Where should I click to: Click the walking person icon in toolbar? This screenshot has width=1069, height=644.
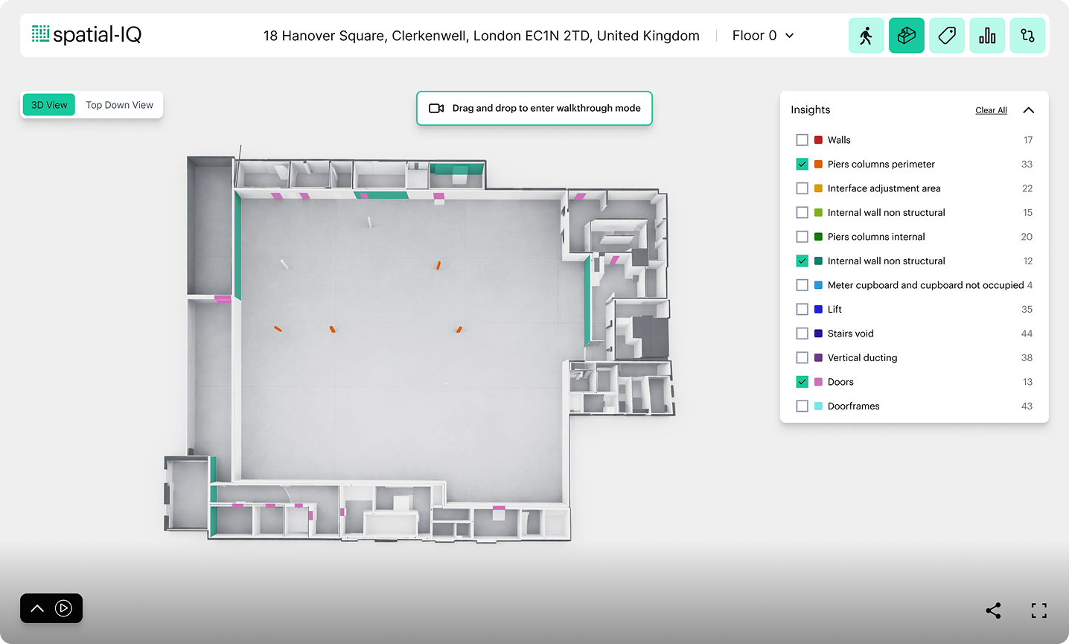(866, 36)
